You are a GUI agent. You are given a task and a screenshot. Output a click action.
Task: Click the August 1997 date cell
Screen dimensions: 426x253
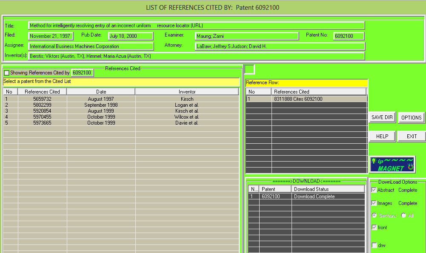[x=101, y=99]
